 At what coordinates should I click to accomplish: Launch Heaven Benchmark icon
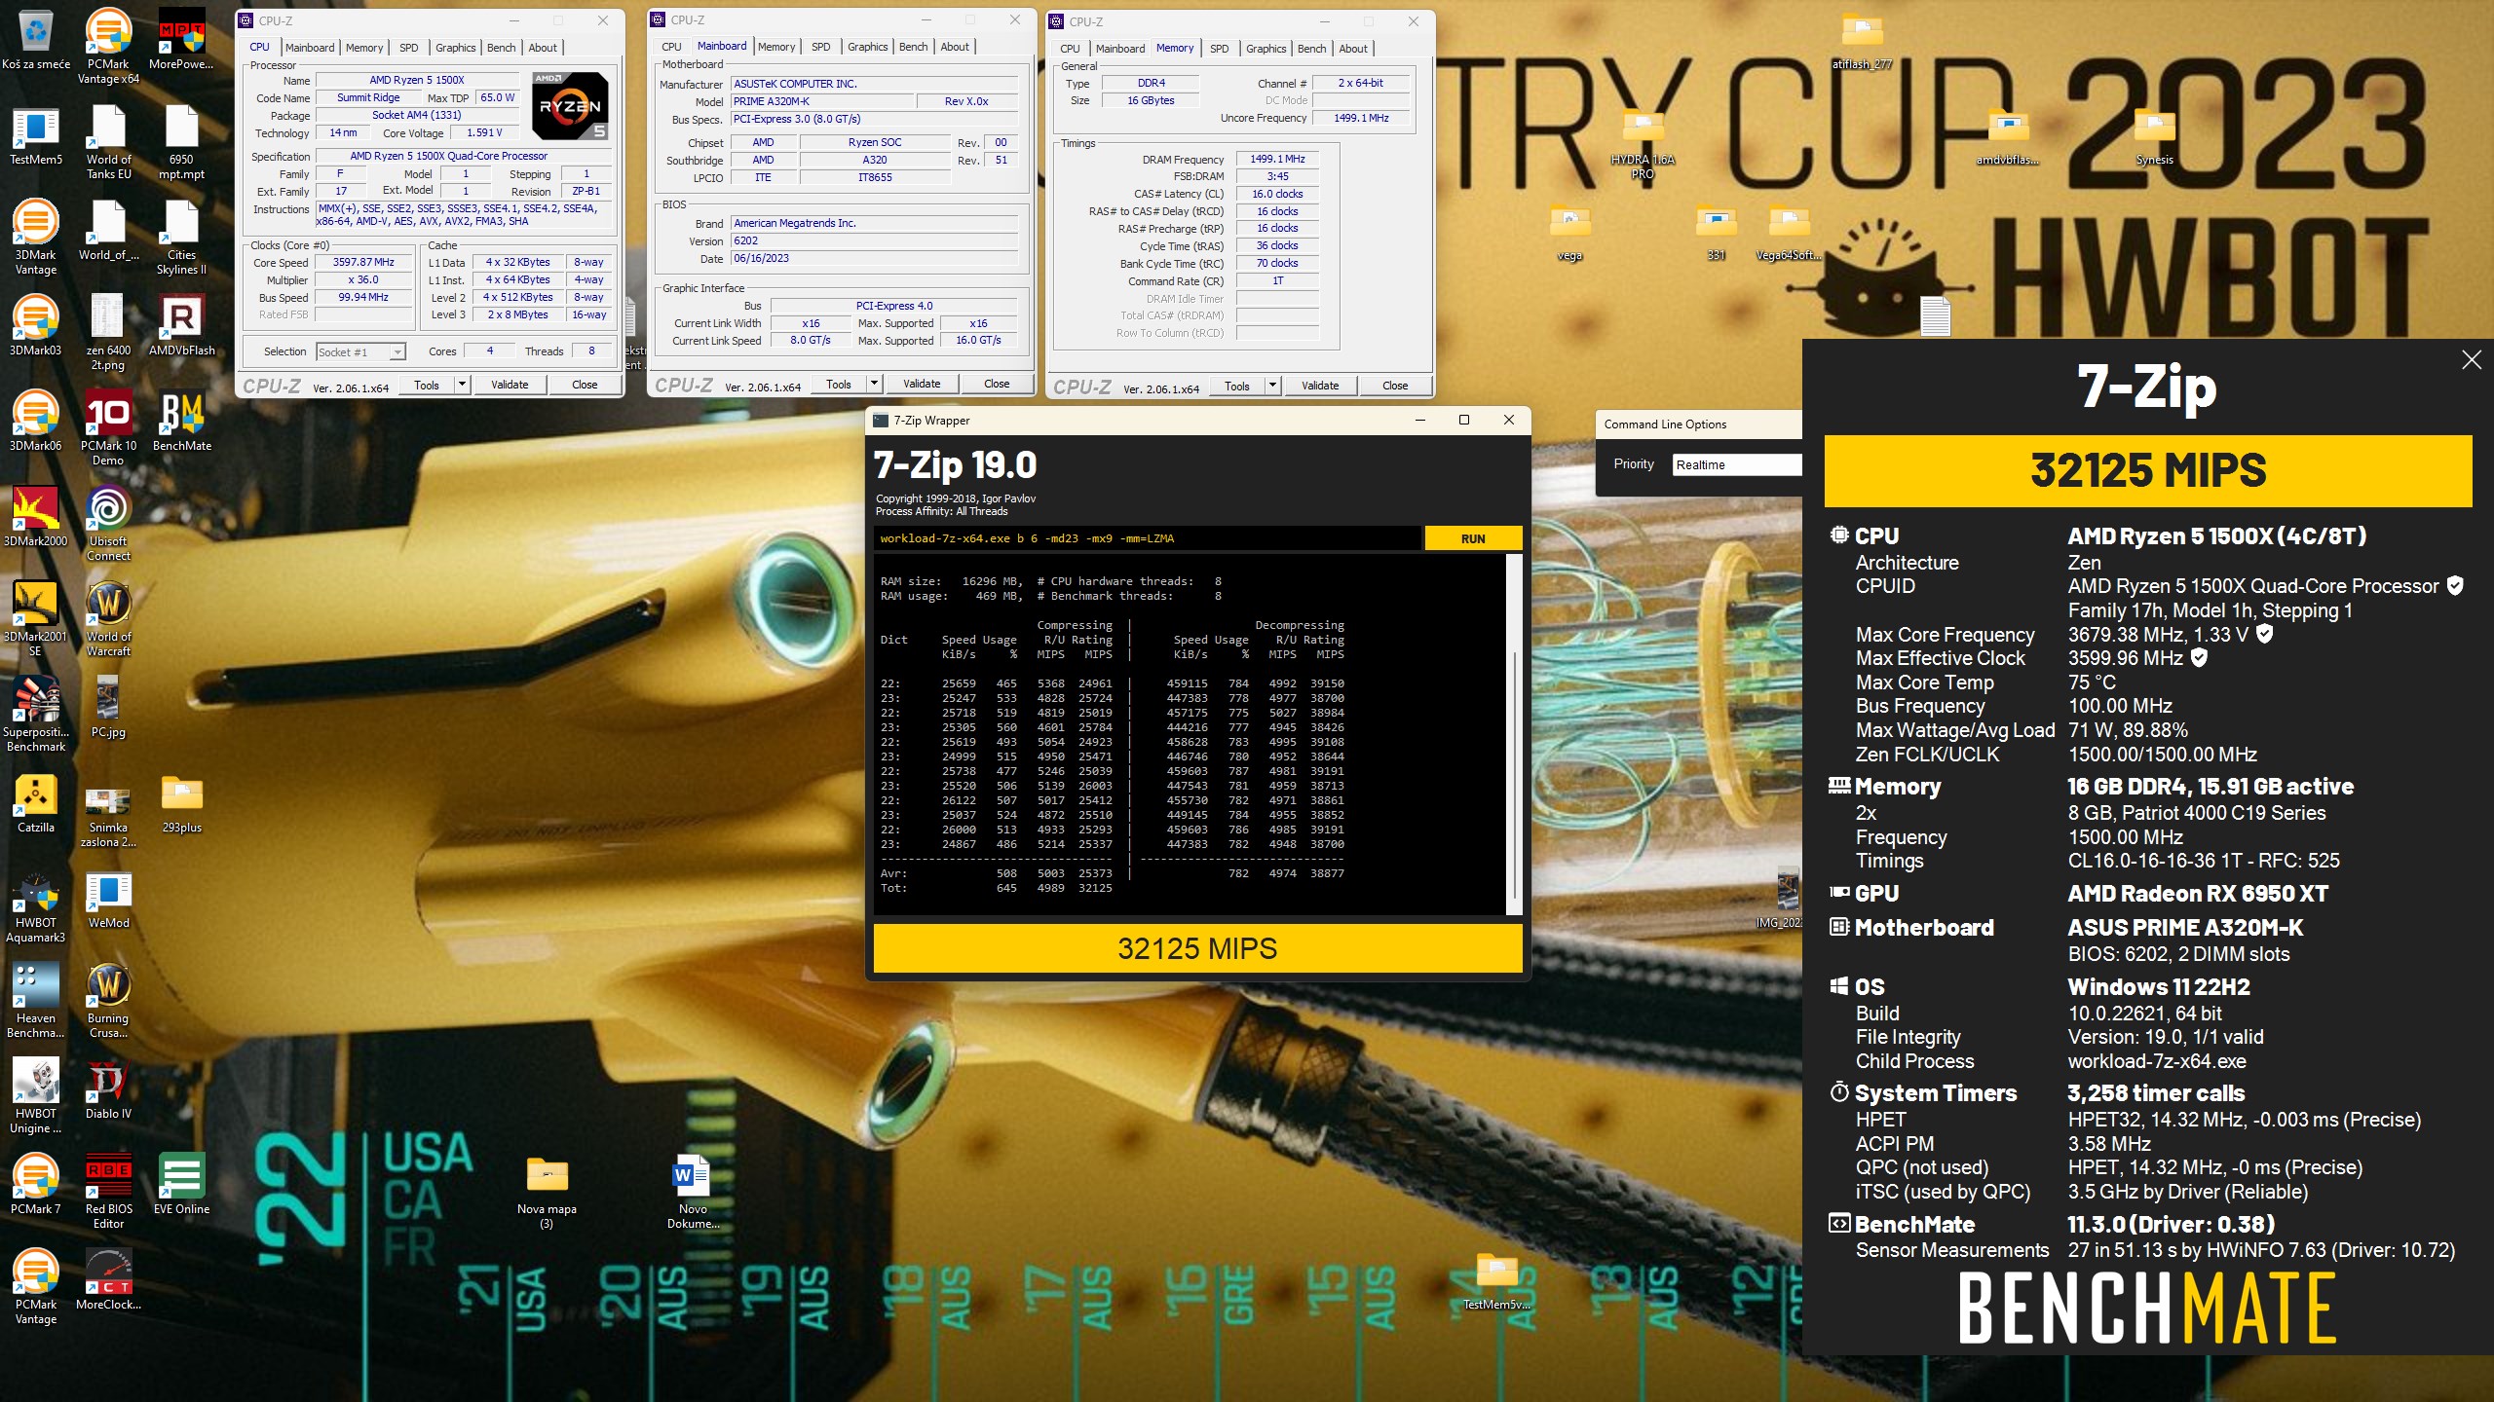(x=36, y=1001)
